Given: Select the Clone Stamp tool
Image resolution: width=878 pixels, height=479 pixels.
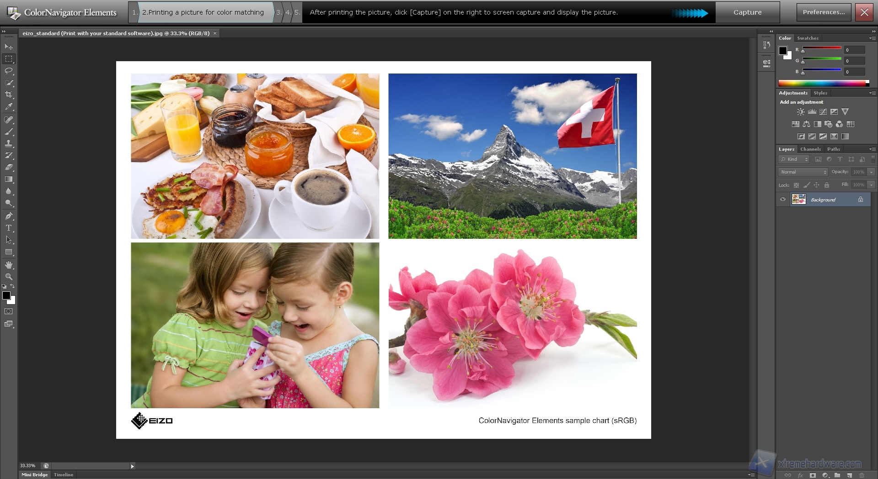Looking at the screenshot, I should [x=9, y=143].
